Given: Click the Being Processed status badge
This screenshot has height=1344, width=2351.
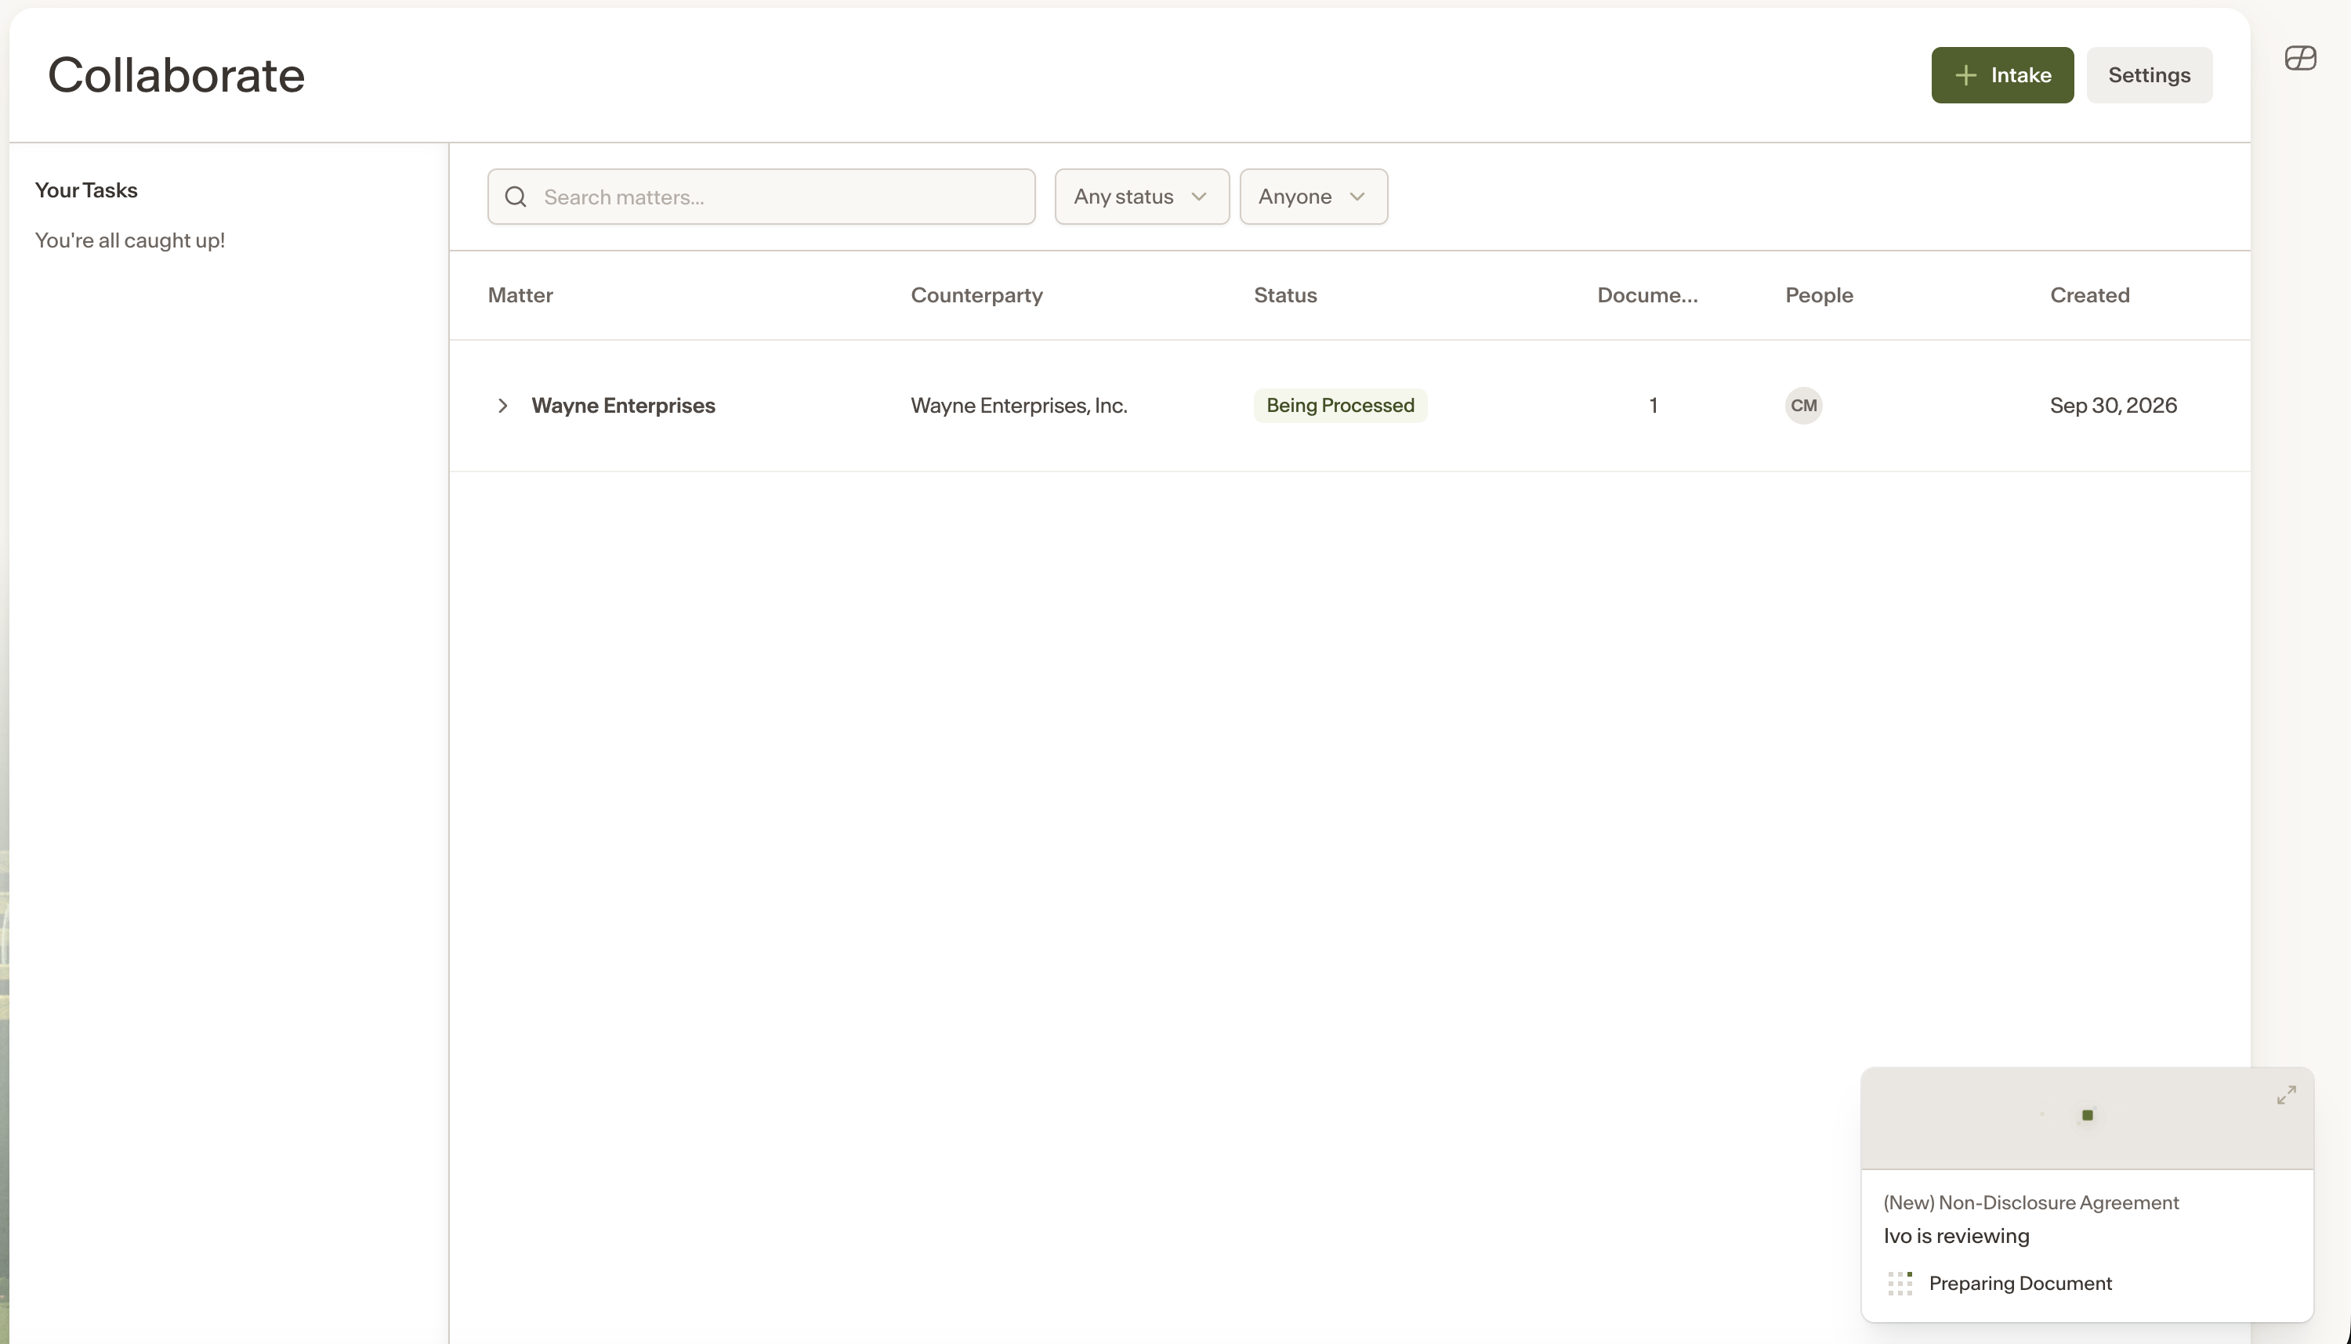Looking at the screenshot, I should 1340,405.
